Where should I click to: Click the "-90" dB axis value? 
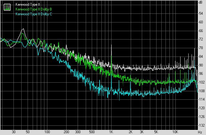(201, 65)
